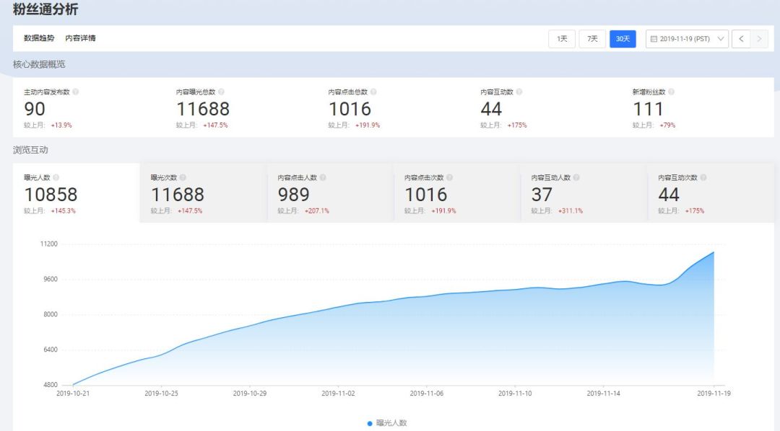Click help icon beside 内容点击人数
The height and width of the screenshot is (431, 780).
pos(323,177)
